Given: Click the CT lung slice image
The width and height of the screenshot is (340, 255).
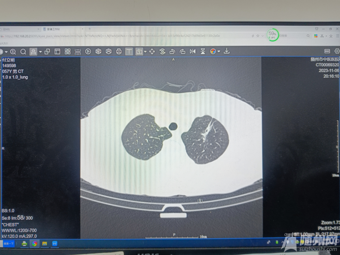Looking at the screenshot, I should [171, 148].
